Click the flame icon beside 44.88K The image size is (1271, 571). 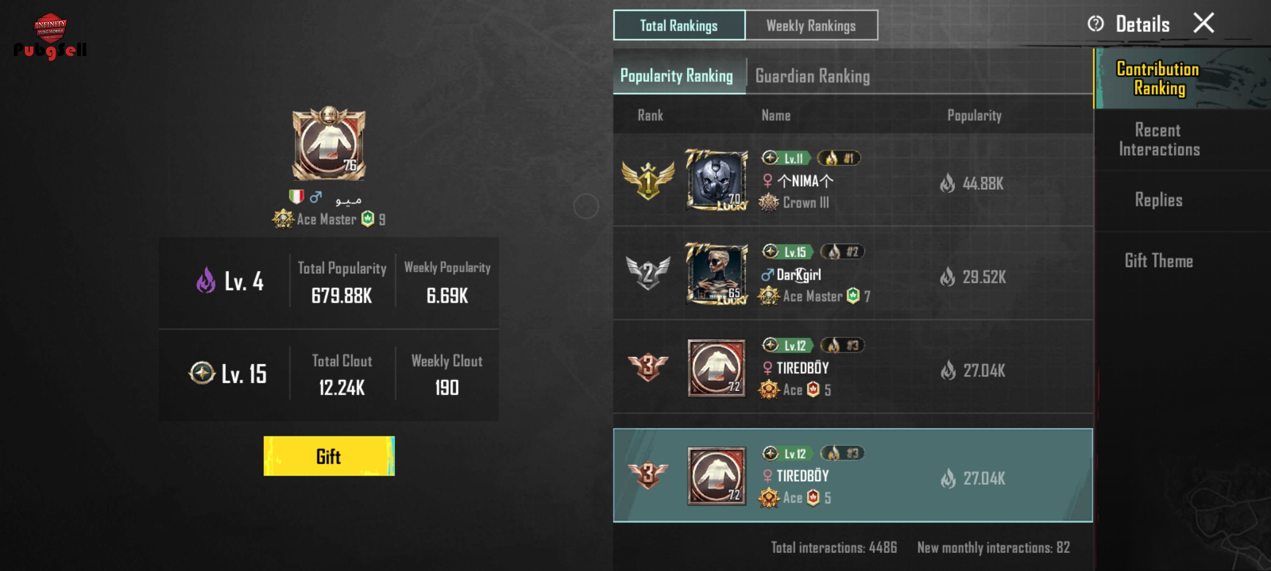click(x=947, y=183)
